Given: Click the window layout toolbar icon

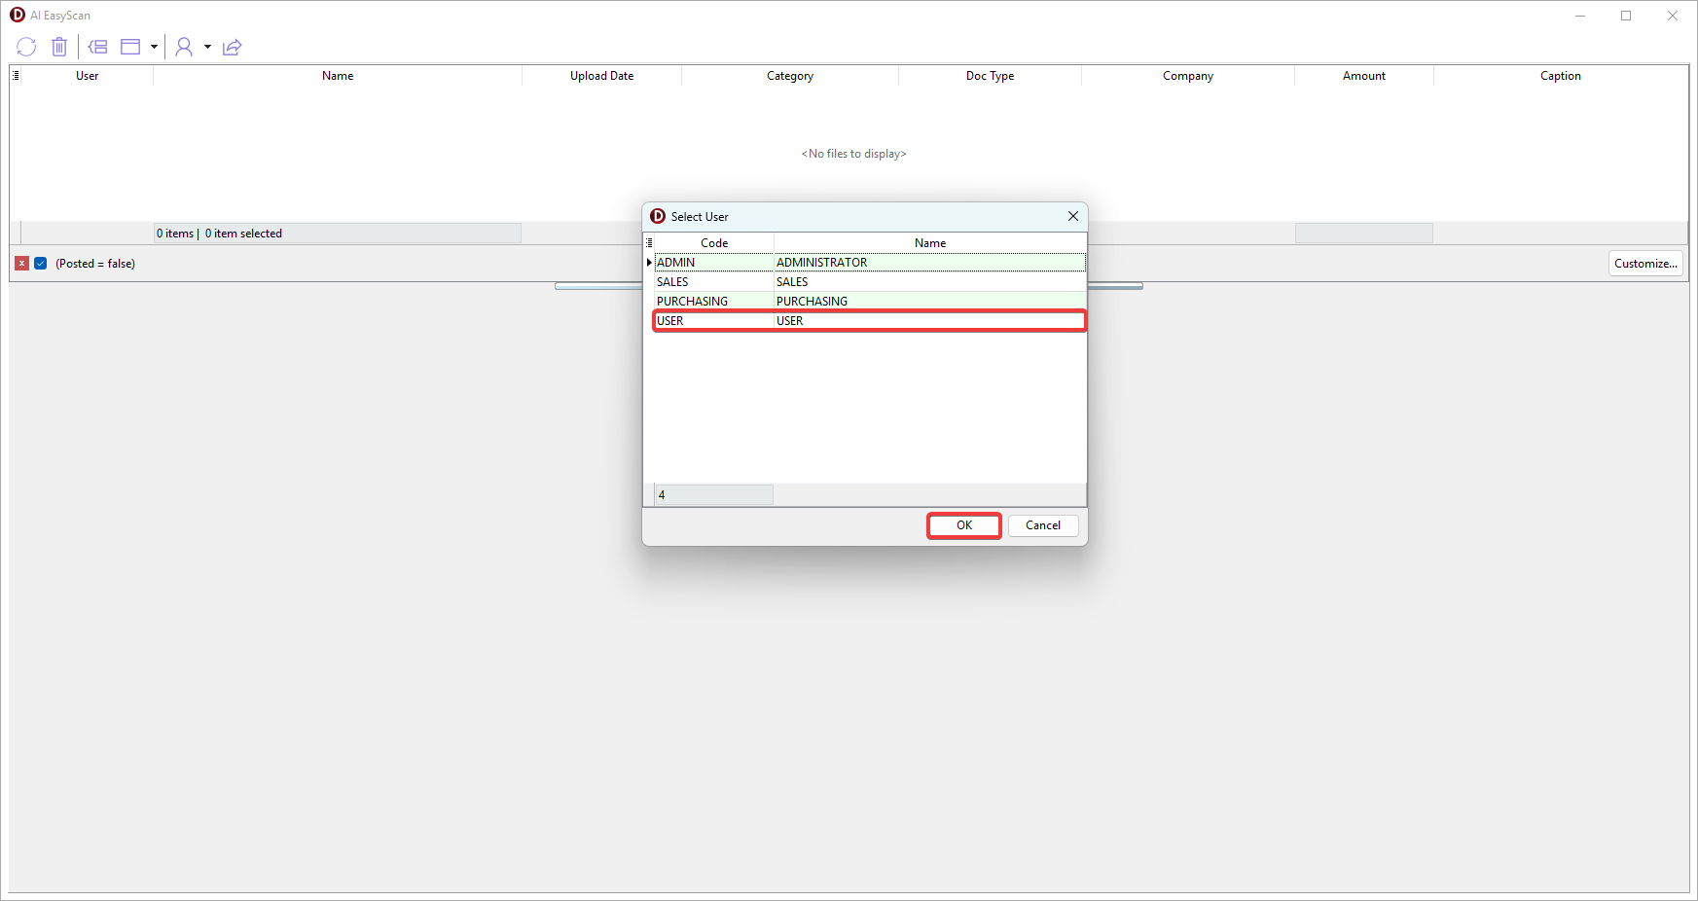Looking at the screenshot, I should click(x=130, y=47).
